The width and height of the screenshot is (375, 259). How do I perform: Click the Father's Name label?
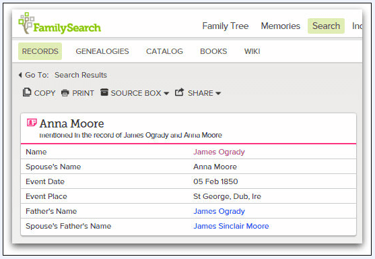click(x=51, y=211)
